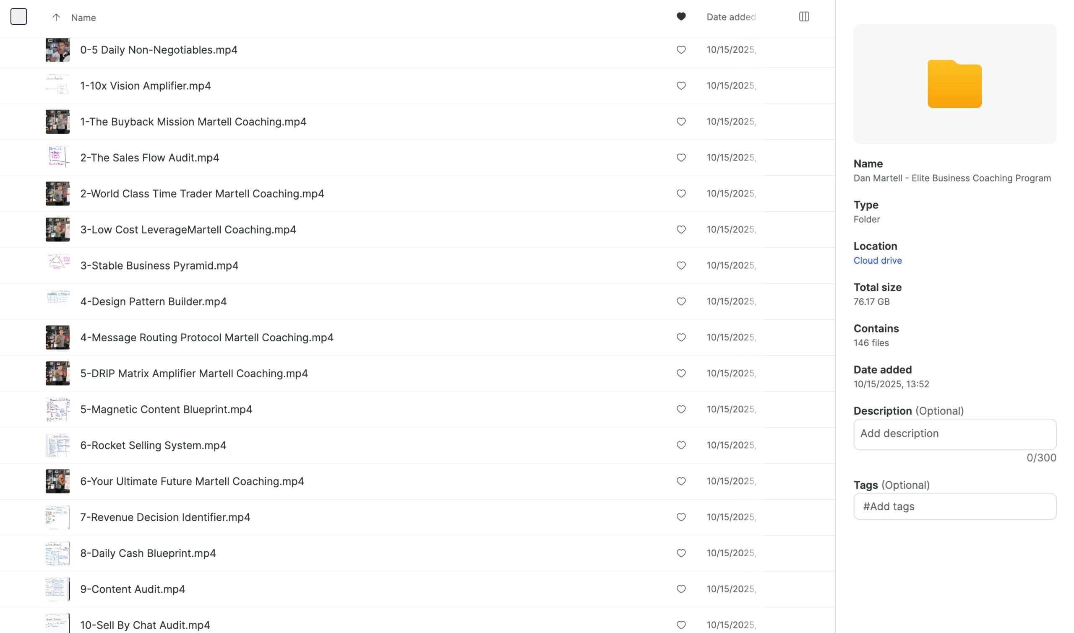Click heart for 5-Magnetic Content Blueprint.mp4
1074x633 pixels.
pyautogui.click(x=681, y=410)
